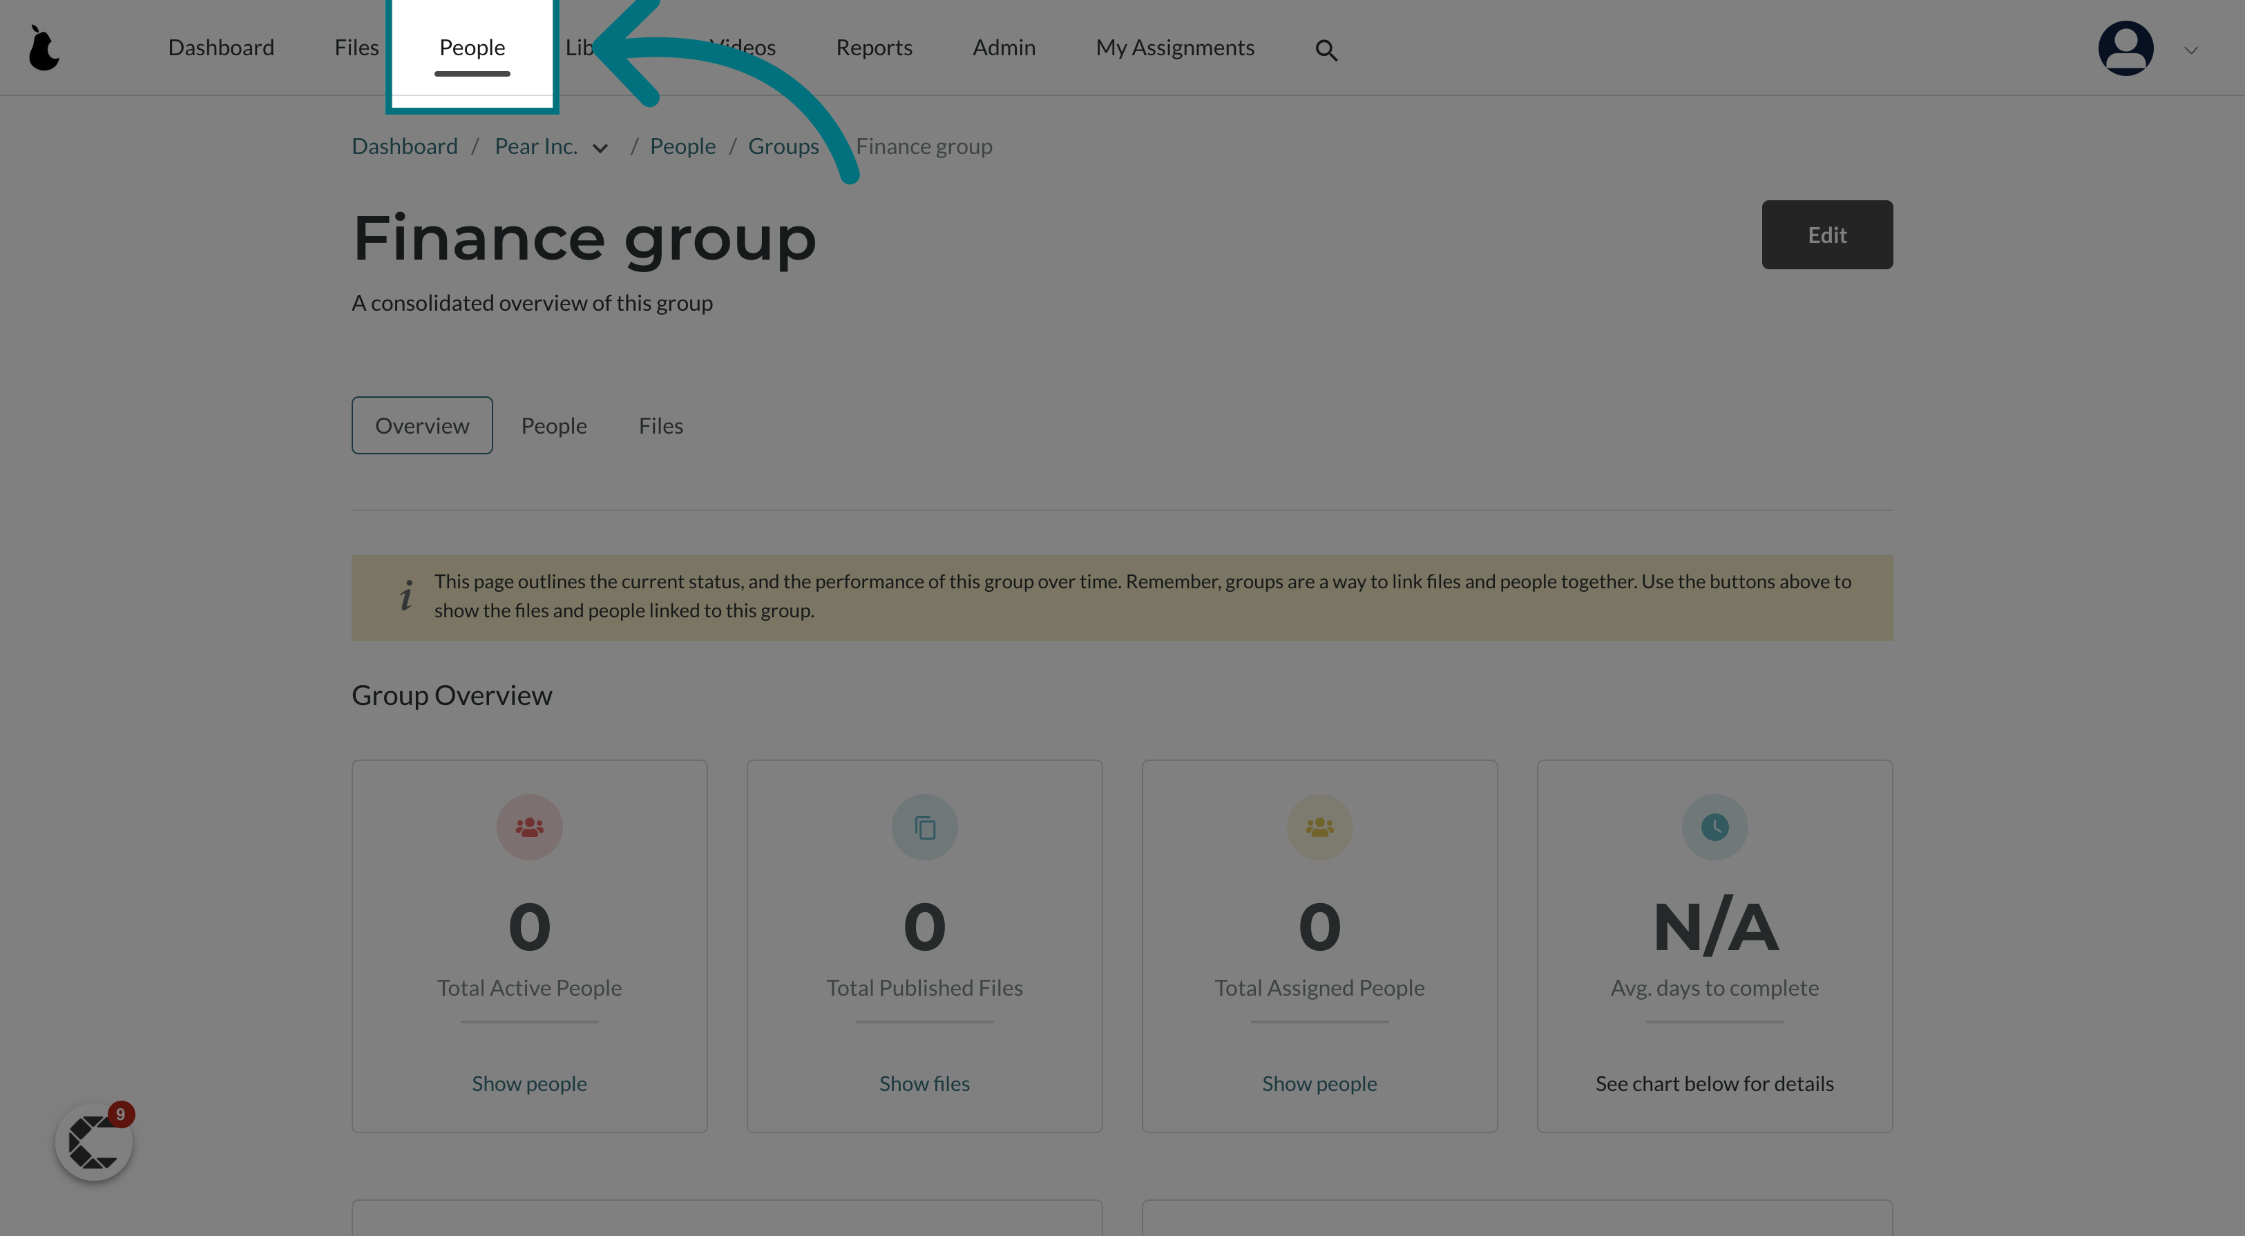Click the Finance group page title

[585, 240]
